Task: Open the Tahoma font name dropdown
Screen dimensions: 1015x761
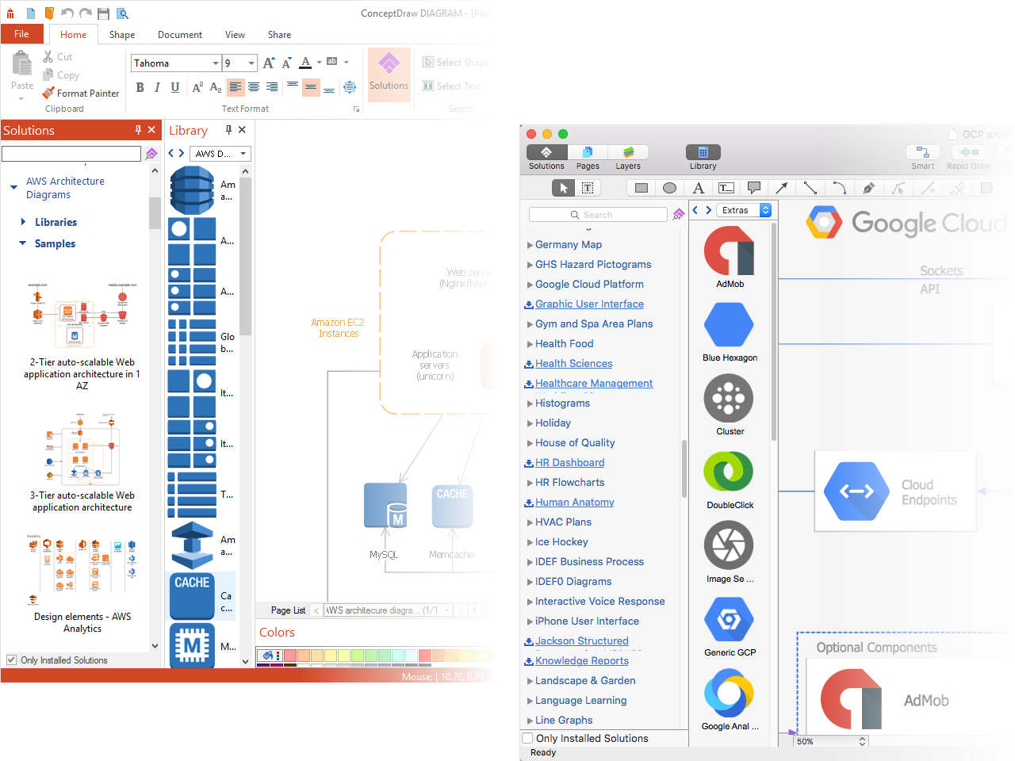Action: 216,63
